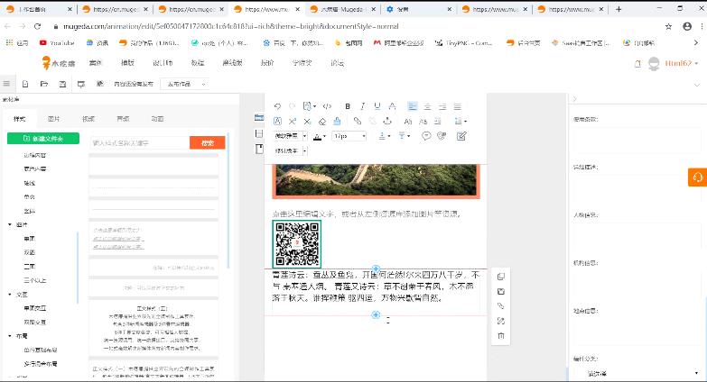707x382 pixels.
Task: Toggle underline formatting
Action: click(377, 106)
